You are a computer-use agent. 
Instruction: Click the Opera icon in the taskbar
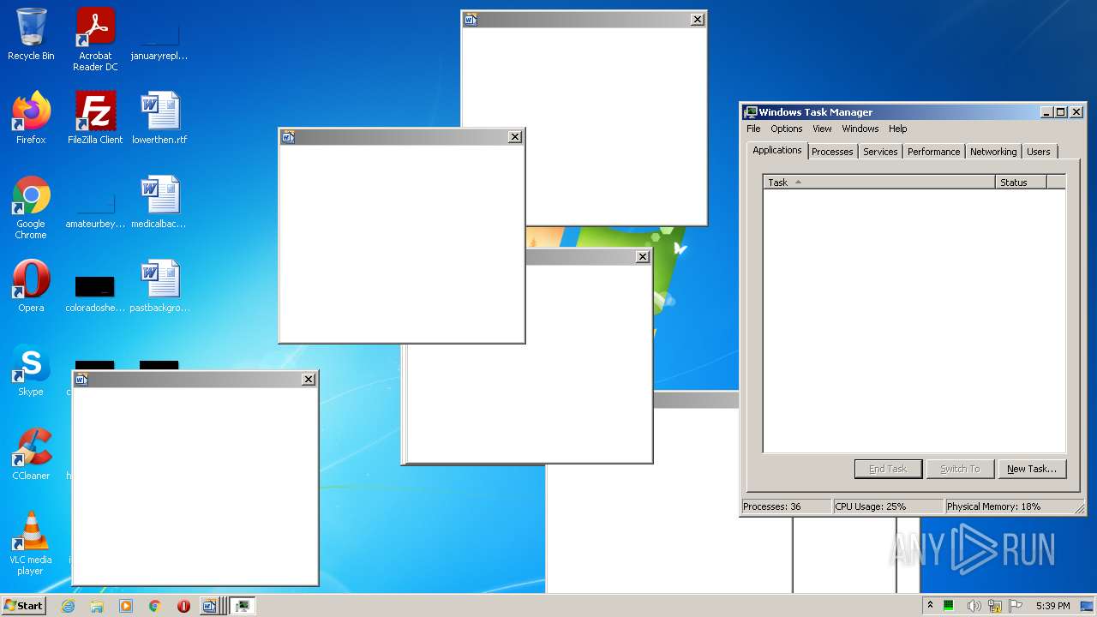[x=183, y=606]
